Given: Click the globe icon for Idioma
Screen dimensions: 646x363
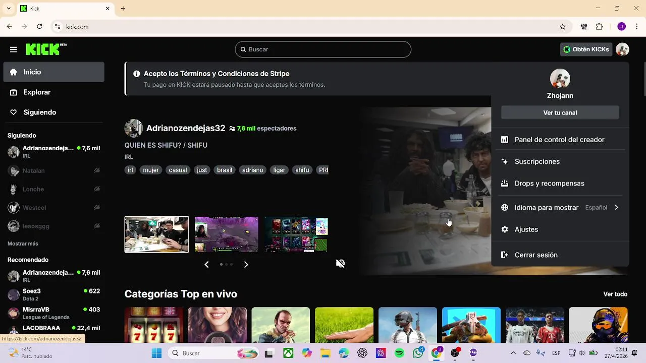Looking at the screenshot, I should coord(504,207).
